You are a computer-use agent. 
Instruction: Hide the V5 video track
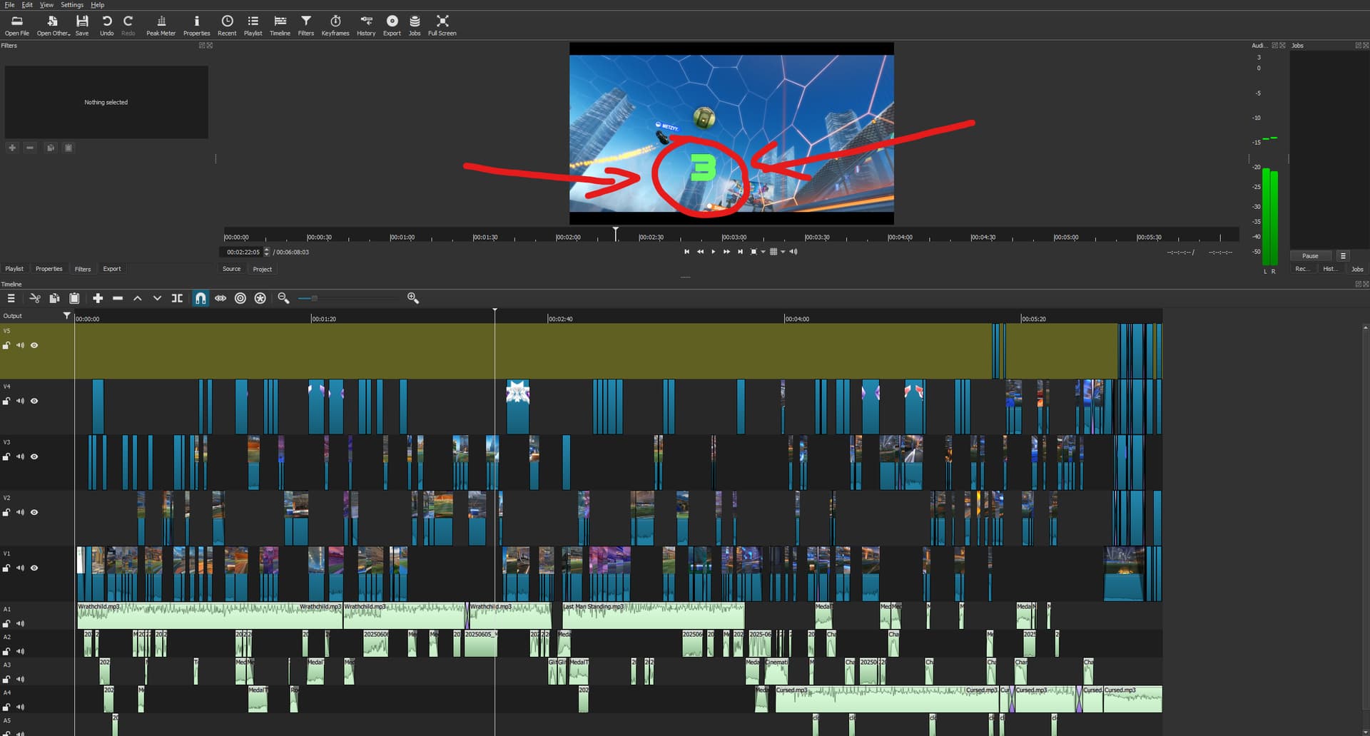click(x=34, y=345)
